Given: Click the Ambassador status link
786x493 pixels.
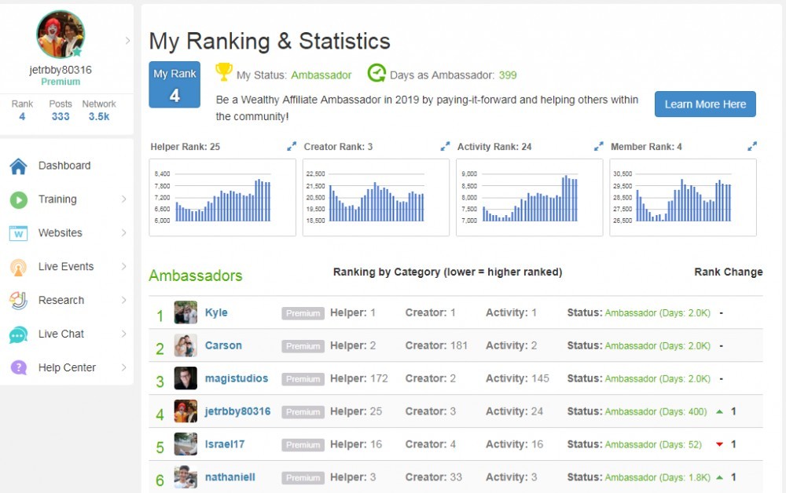Looking at the screenshot, I should [x=321, y=75].
